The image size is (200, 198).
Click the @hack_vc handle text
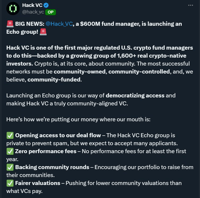(33, 12)
